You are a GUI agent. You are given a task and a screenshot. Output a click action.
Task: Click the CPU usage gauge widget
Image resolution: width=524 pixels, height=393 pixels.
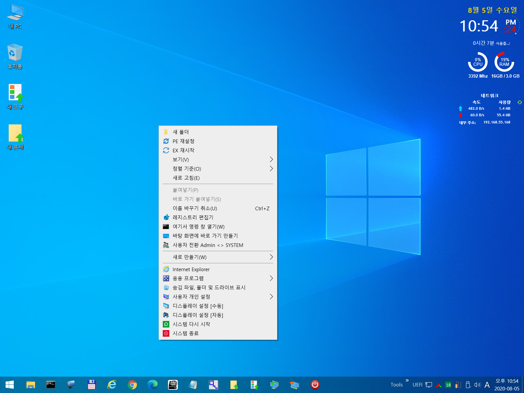point(478,62)
